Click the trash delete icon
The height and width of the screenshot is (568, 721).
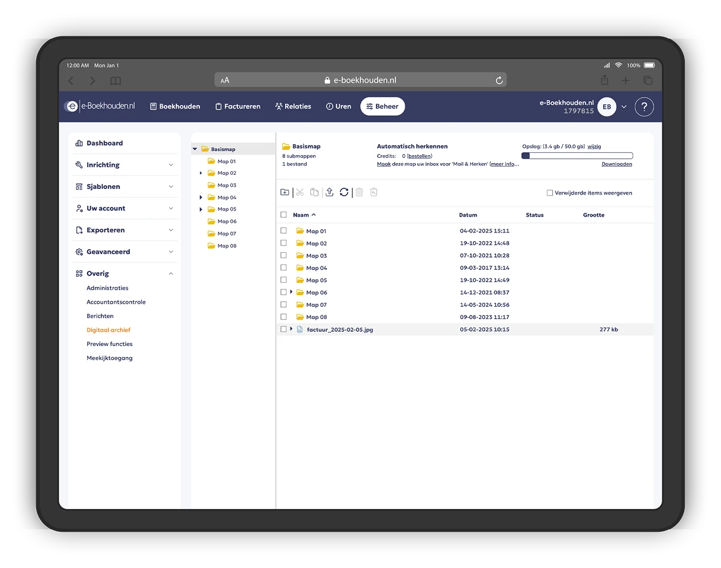(x=359, y=192)
